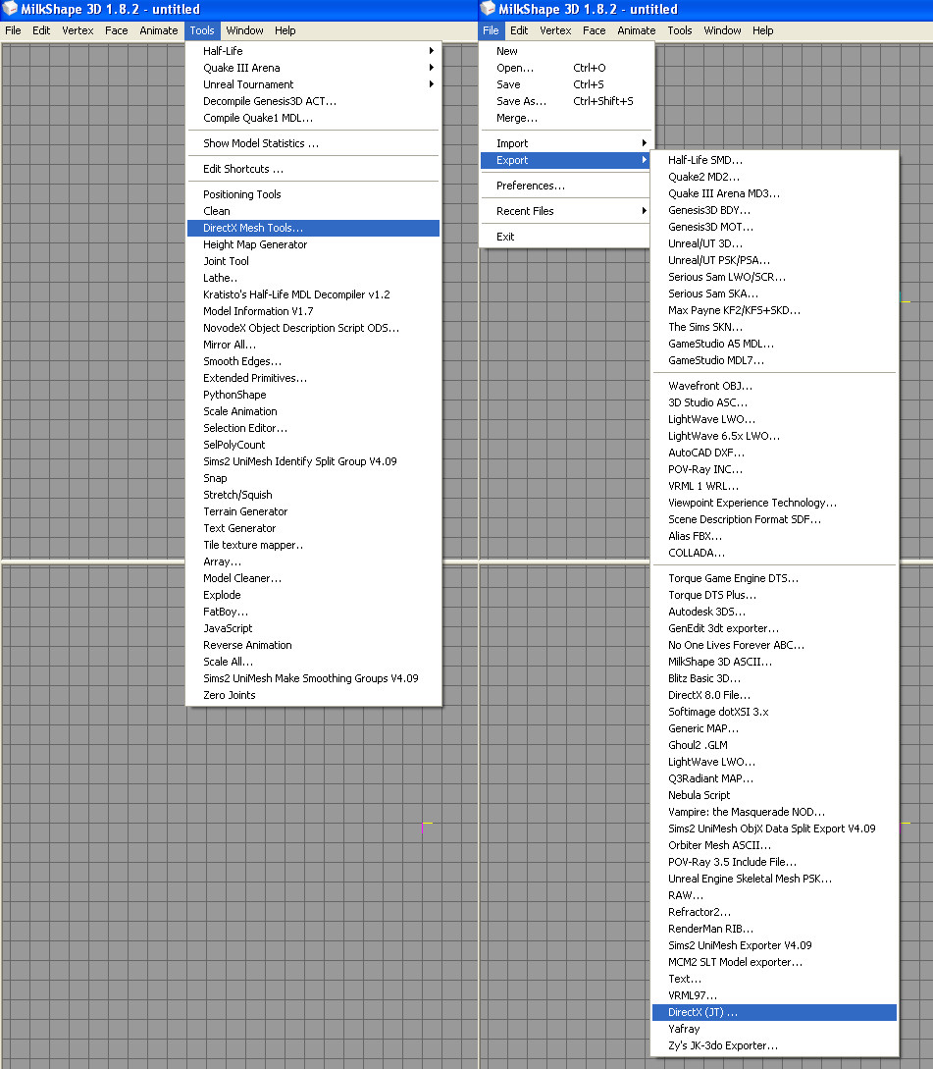Open the Joint Tool
Image resolution: width=933 pixels, height=1069 pixels.
(313, 261)
